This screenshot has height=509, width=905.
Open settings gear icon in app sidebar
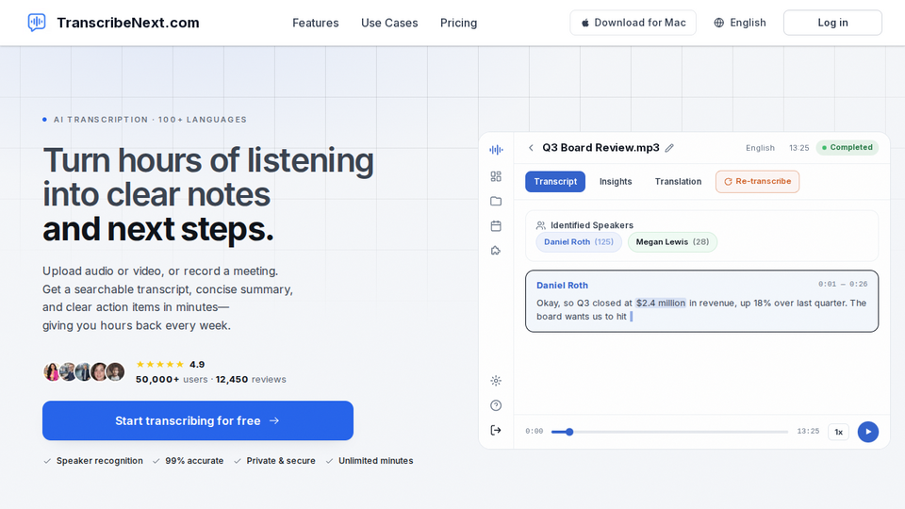pyautogui.click(x=496, y=380)
